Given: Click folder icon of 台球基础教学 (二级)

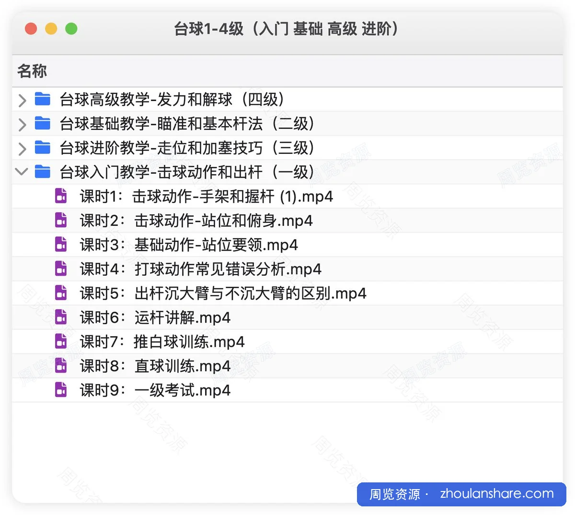Looking at the screenshot, I should [43, 123].
